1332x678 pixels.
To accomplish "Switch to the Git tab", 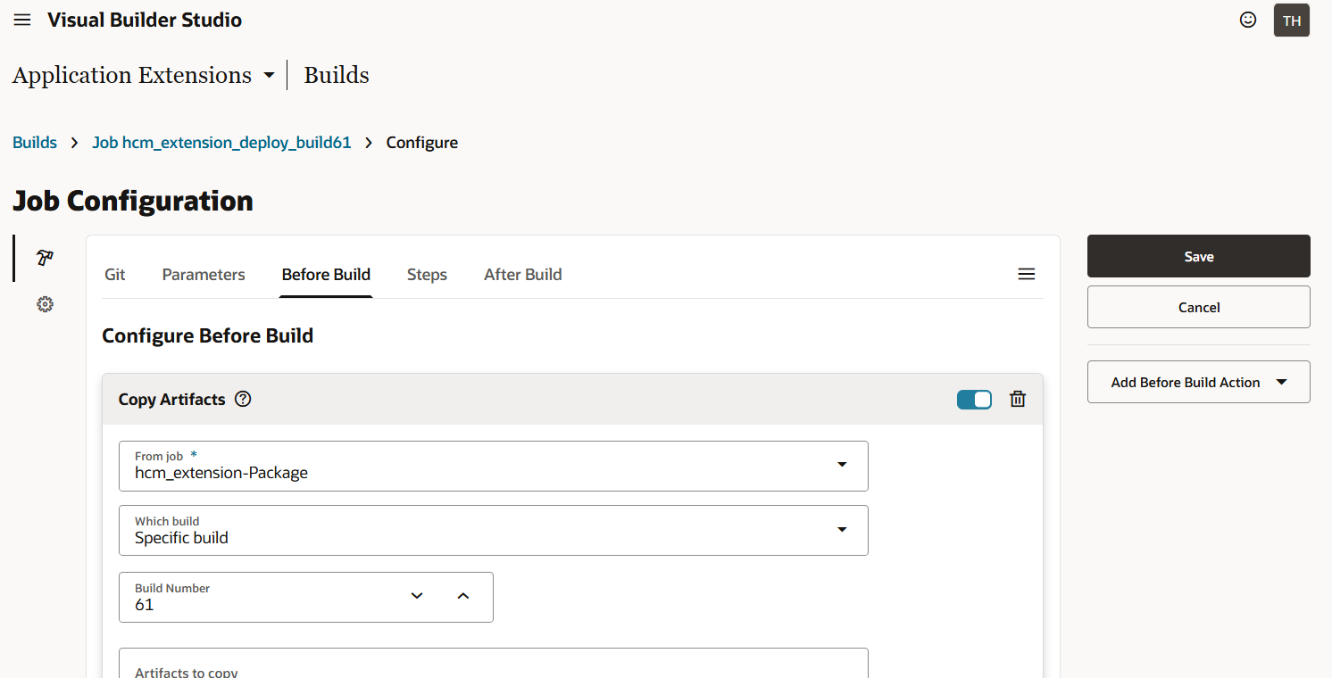I will coord(115,275).
